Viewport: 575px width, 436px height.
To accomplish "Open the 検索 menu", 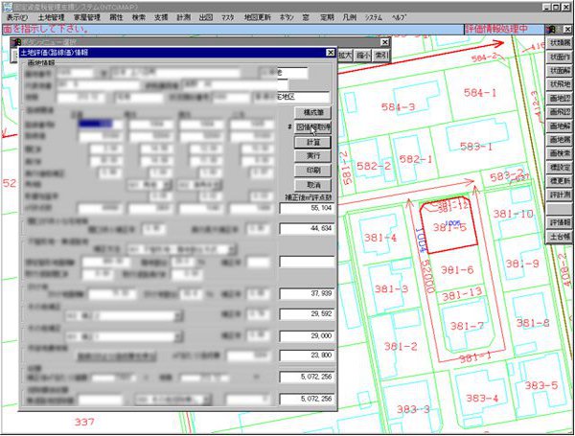I will [x=139, y=17].
